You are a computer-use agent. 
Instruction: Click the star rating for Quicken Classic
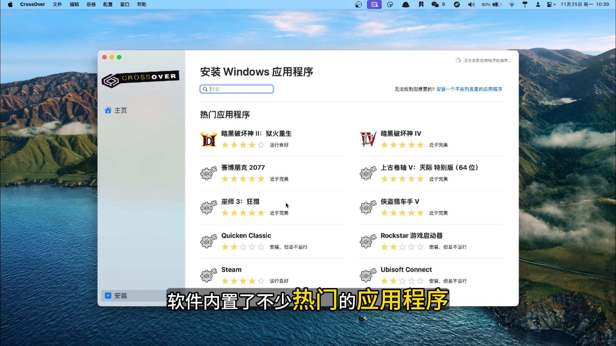[x=243, y=247]
